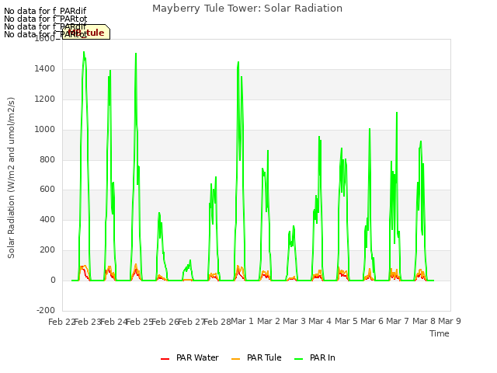497x373 pixels.
Task: Click the MB_tule yellow label box
Action: (86, 32)
